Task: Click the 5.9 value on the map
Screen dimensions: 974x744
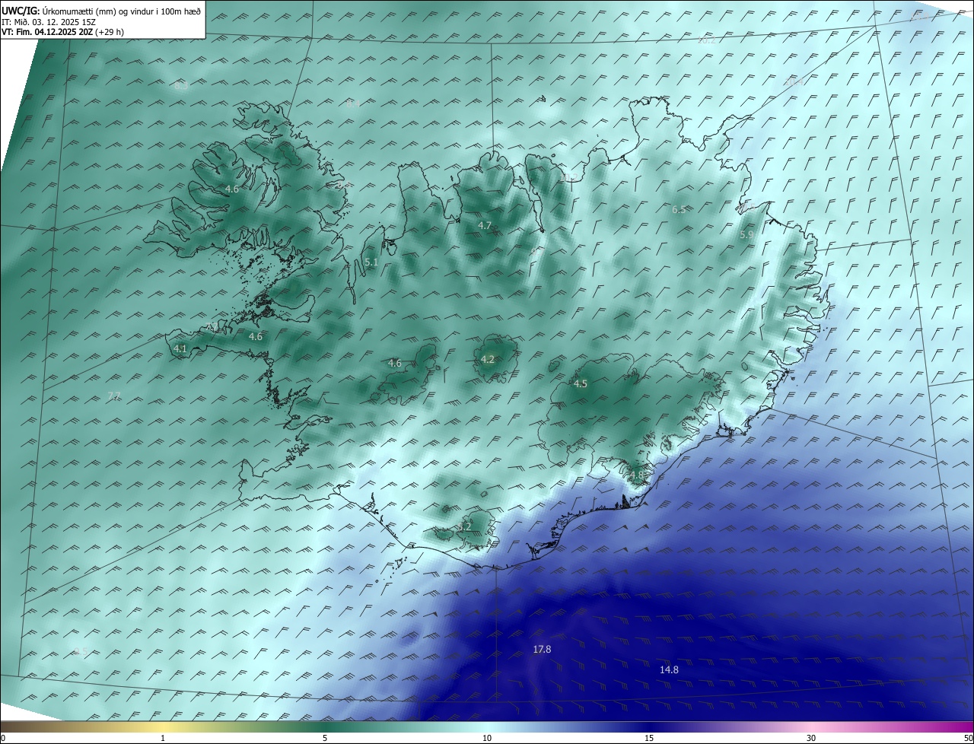Action: pyautogui.click(x=746, y=235)
